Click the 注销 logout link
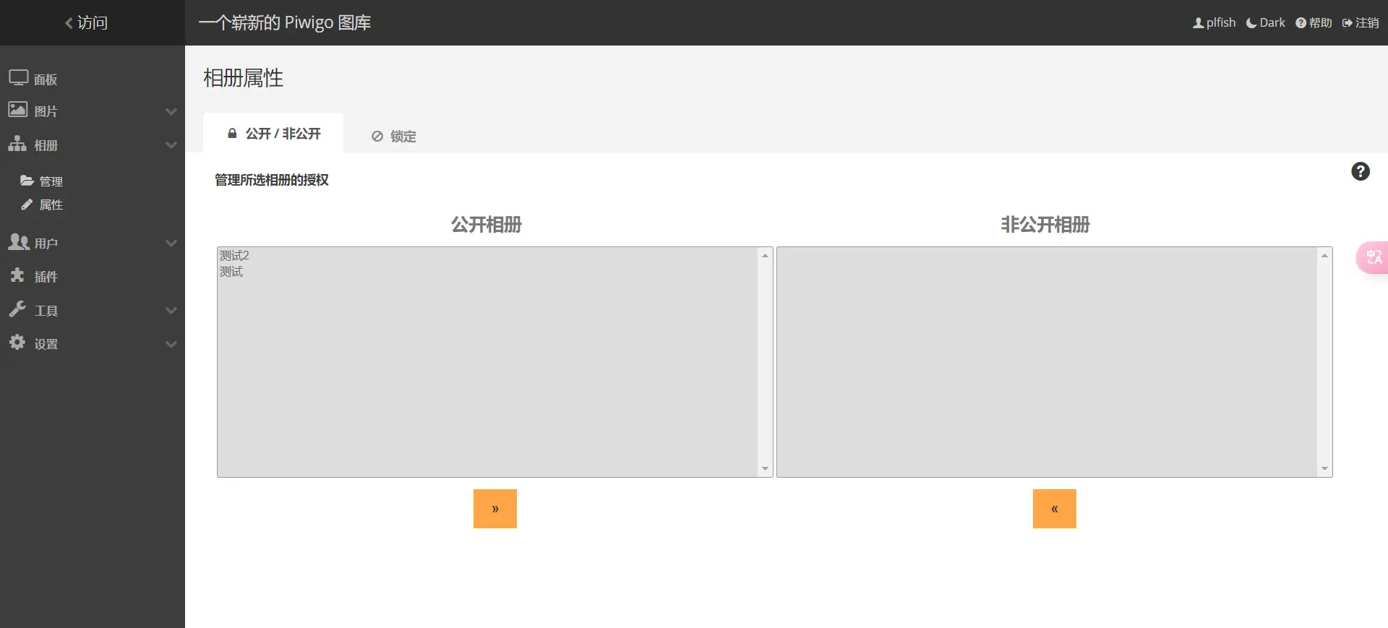 click(x=1361, y=23)
